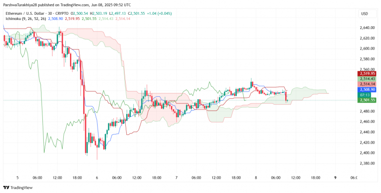
Task: Select date marker 8 on time axis
Action: (256, 178)
